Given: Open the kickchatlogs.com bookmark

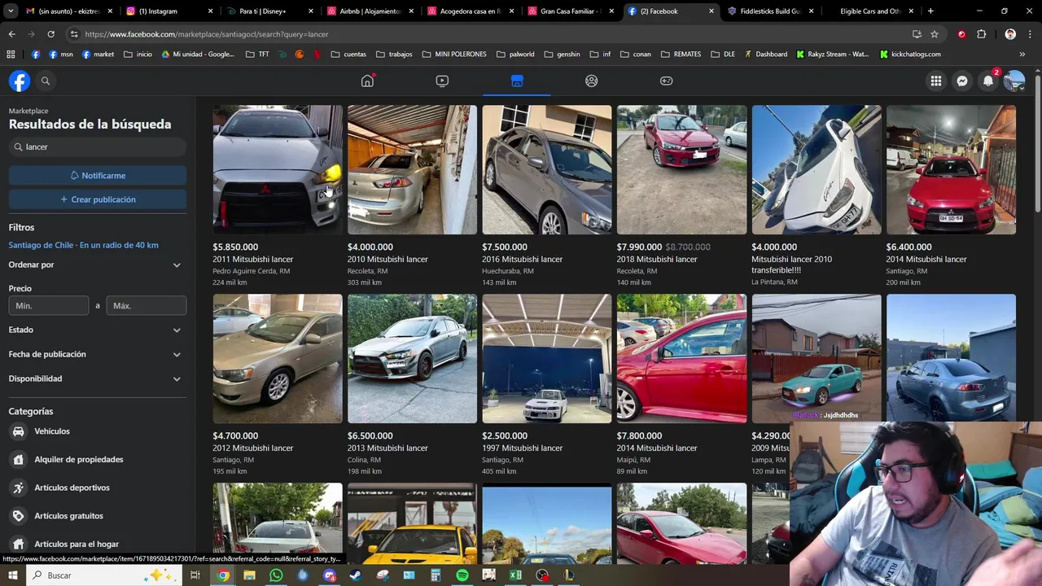Looking at the screenshot, I should pos(910,55).
